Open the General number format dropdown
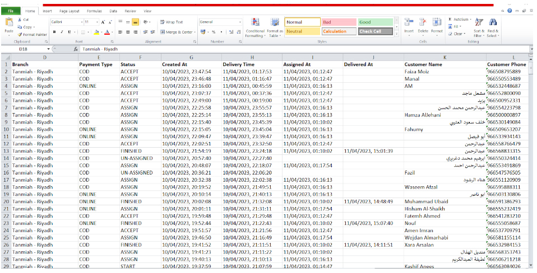The height and width of the screenshot is (273, 537). 240,22
